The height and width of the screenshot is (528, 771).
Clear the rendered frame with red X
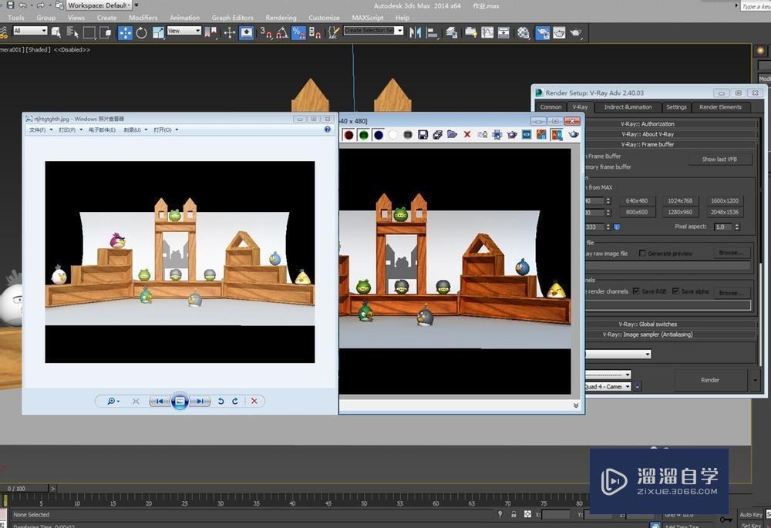tap(467, 135)
